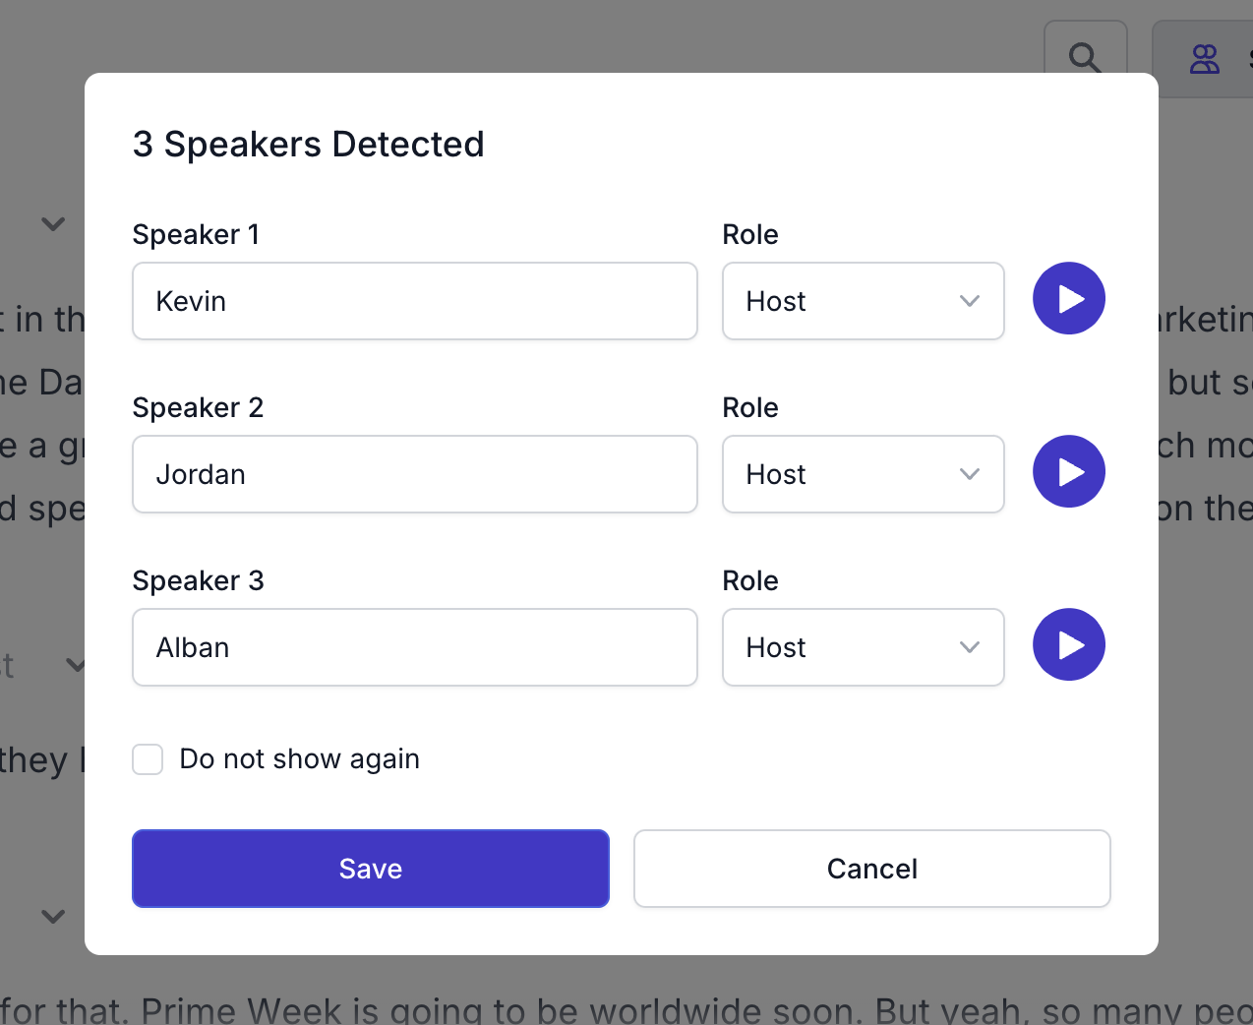Toggle the middle-left transcript chevron
Image resolution: width=1253 pixels, height=1025 pixels.
(76, 666)
